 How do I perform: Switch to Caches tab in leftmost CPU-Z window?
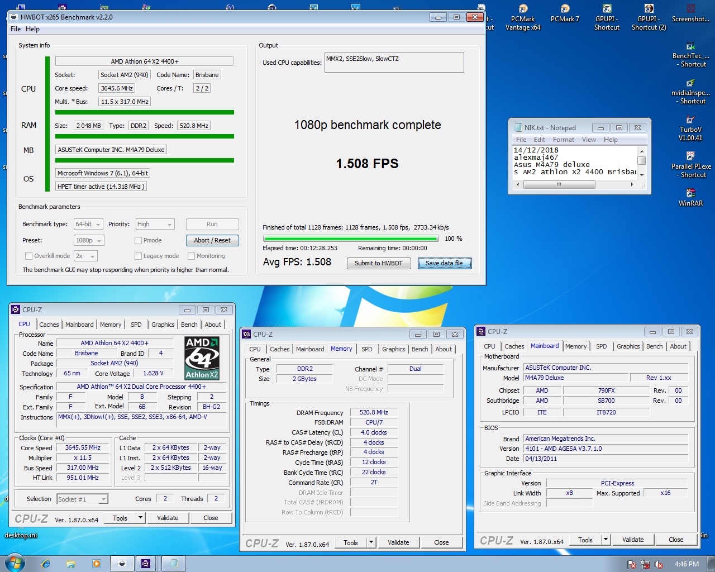(49, 325)
